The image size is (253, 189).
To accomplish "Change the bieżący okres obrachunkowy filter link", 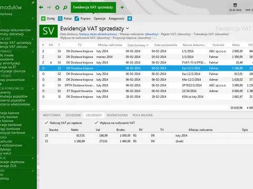I will [98, 34].
